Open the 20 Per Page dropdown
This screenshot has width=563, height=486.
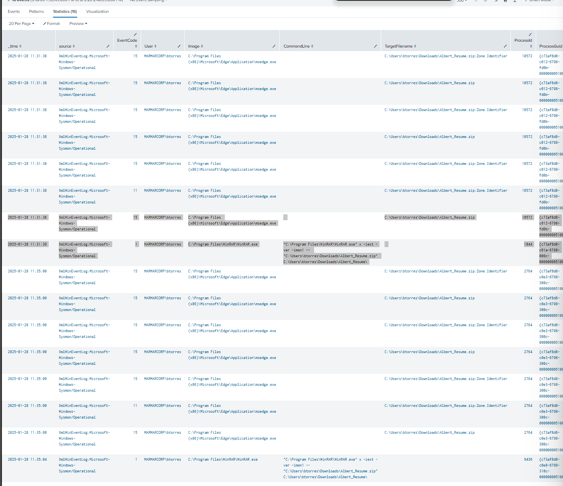point(21,24)
